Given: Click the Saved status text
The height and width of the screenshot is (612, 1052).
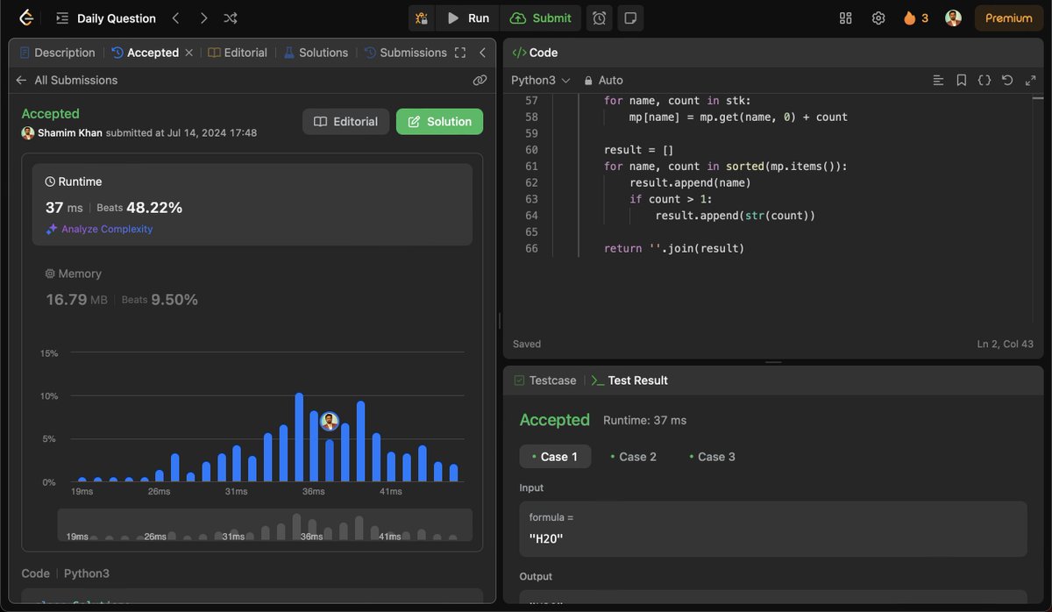Looking at the screenshot, I should [527, 344].
